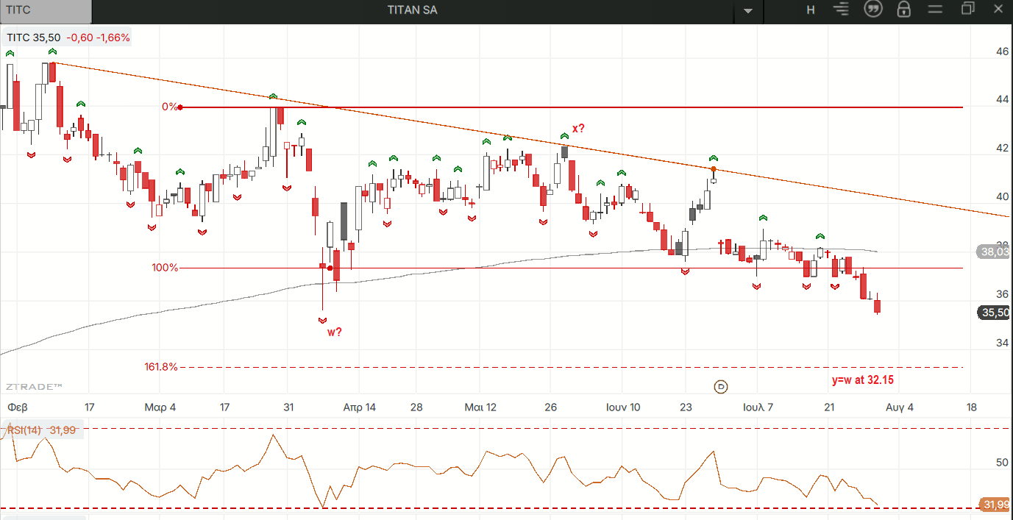1013x520 pixels.
Task: Click the H timeframe button
Action: point(811,10)
